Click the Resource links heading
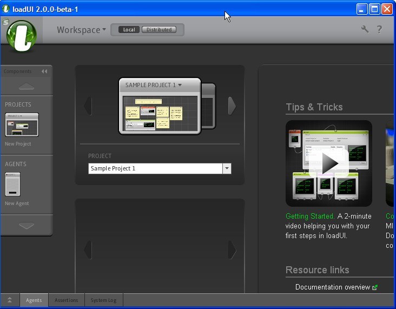This screenshot has height=309, width=396. point(318,270)
